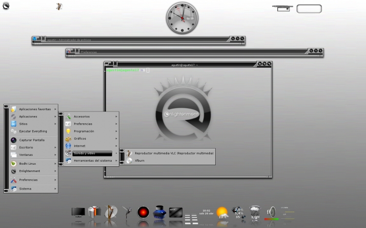Image resolution: width=366 pixels, height=228 pixels.
Task: Open the black terminal screen dock icon
Action: point(176,212)
